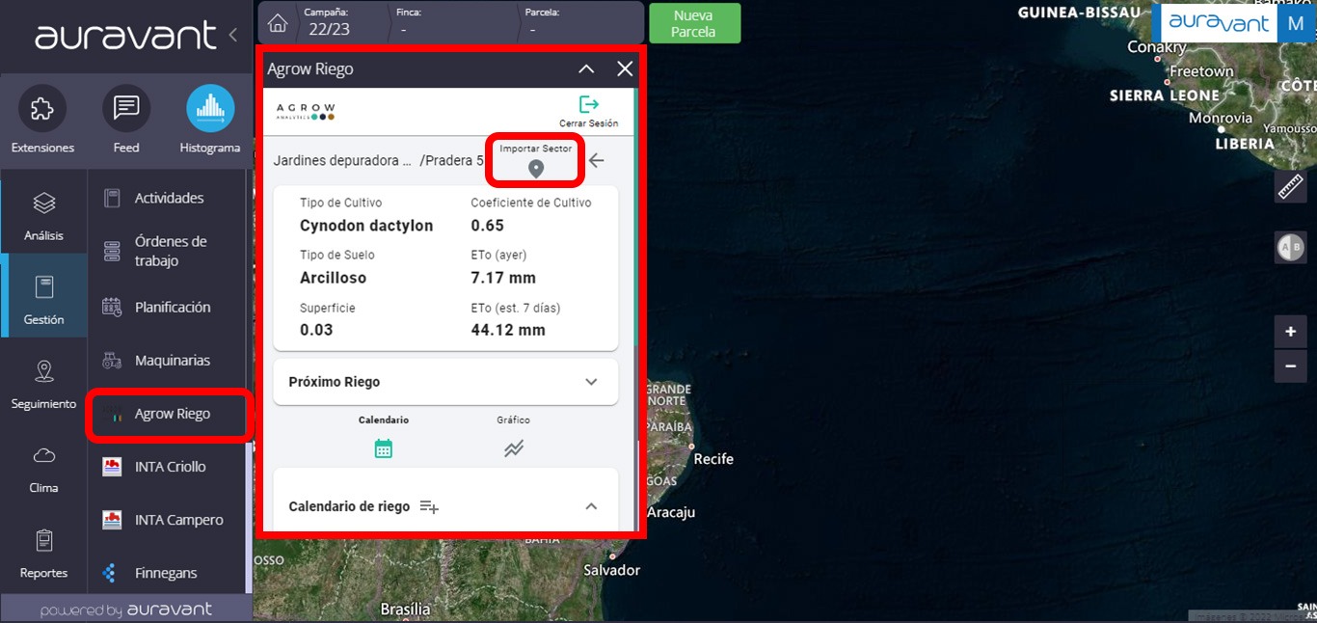The image size is (1317, 623).
Task: Open Órdenes de trabajo menu item
Action: click(x=169, y=251)
